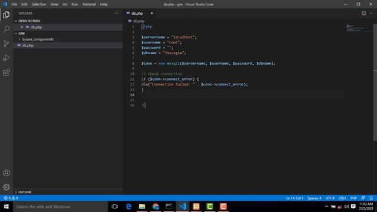
Task: Click the Windows search box
Action: tap(60, 207)
